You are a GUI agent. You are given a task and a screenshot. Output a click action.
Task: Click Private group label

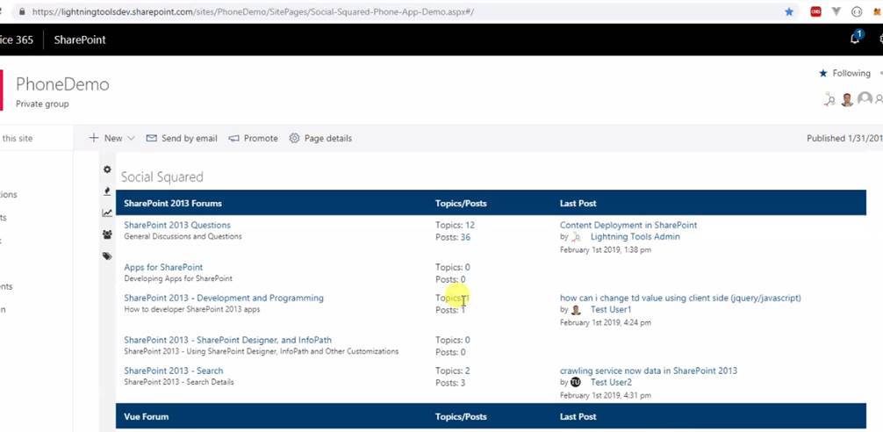click(42, 104)
